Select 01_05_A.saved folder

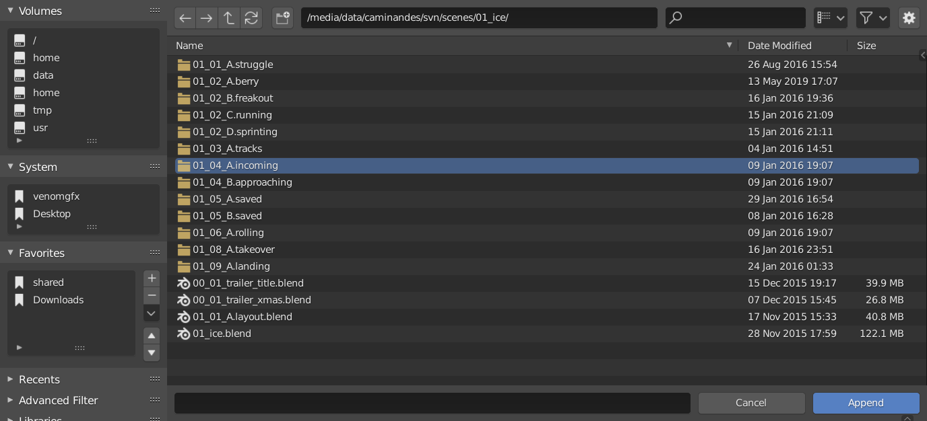click(x=547, y=199)
